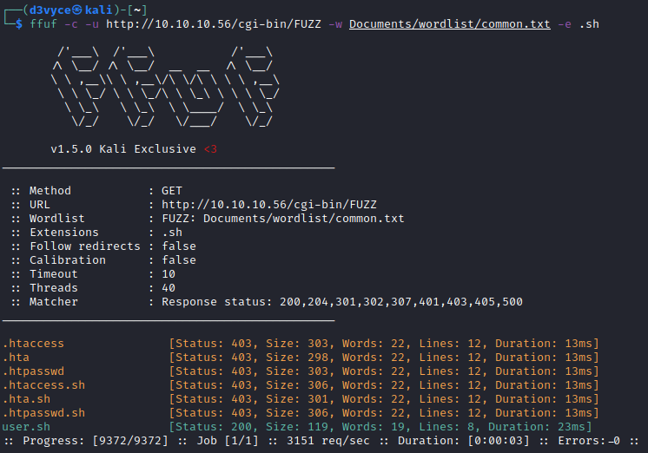The image size is (648, 453).
Task: Click the underlined wordlist path in command
Action: (449, 24)
